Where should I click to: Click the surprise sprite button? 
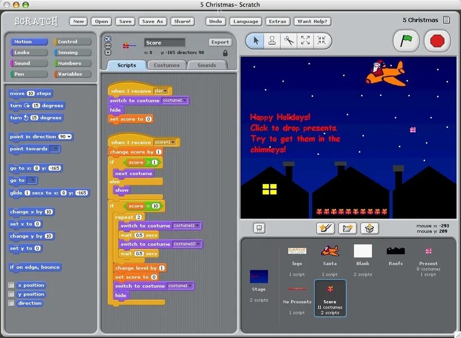point(370,228)
